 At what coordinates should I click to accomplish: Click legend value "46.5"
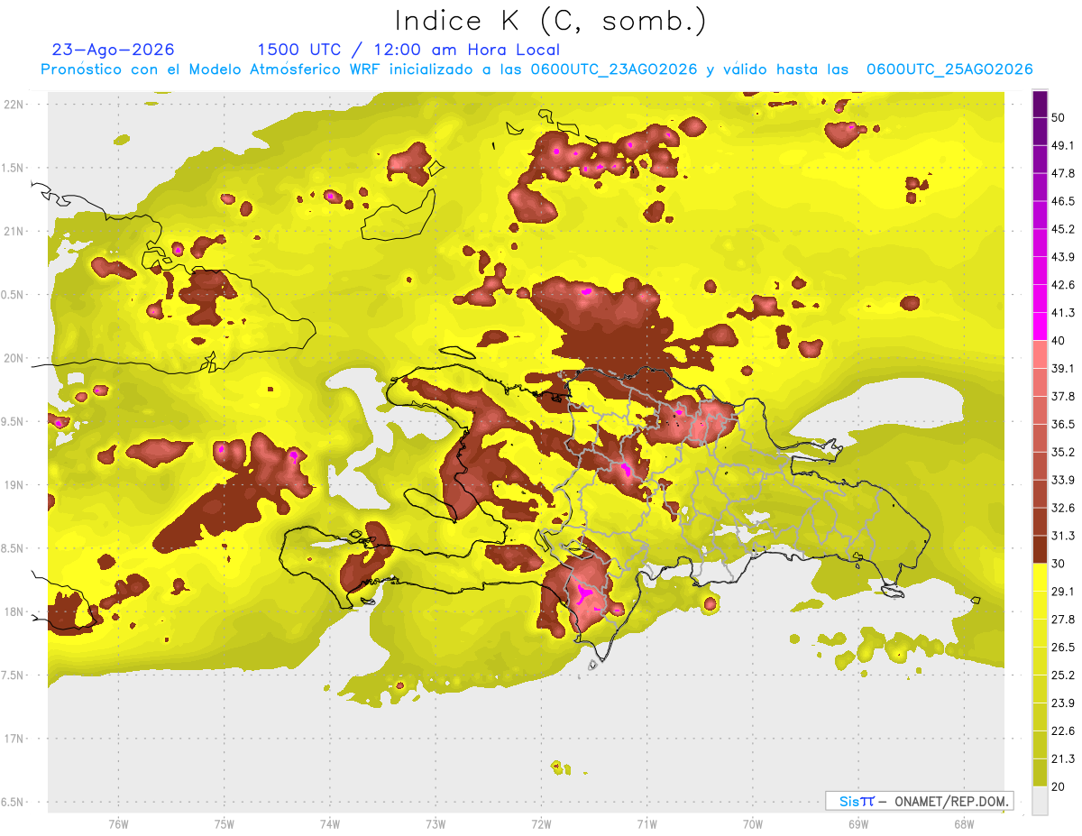(x=1063, y=201)
